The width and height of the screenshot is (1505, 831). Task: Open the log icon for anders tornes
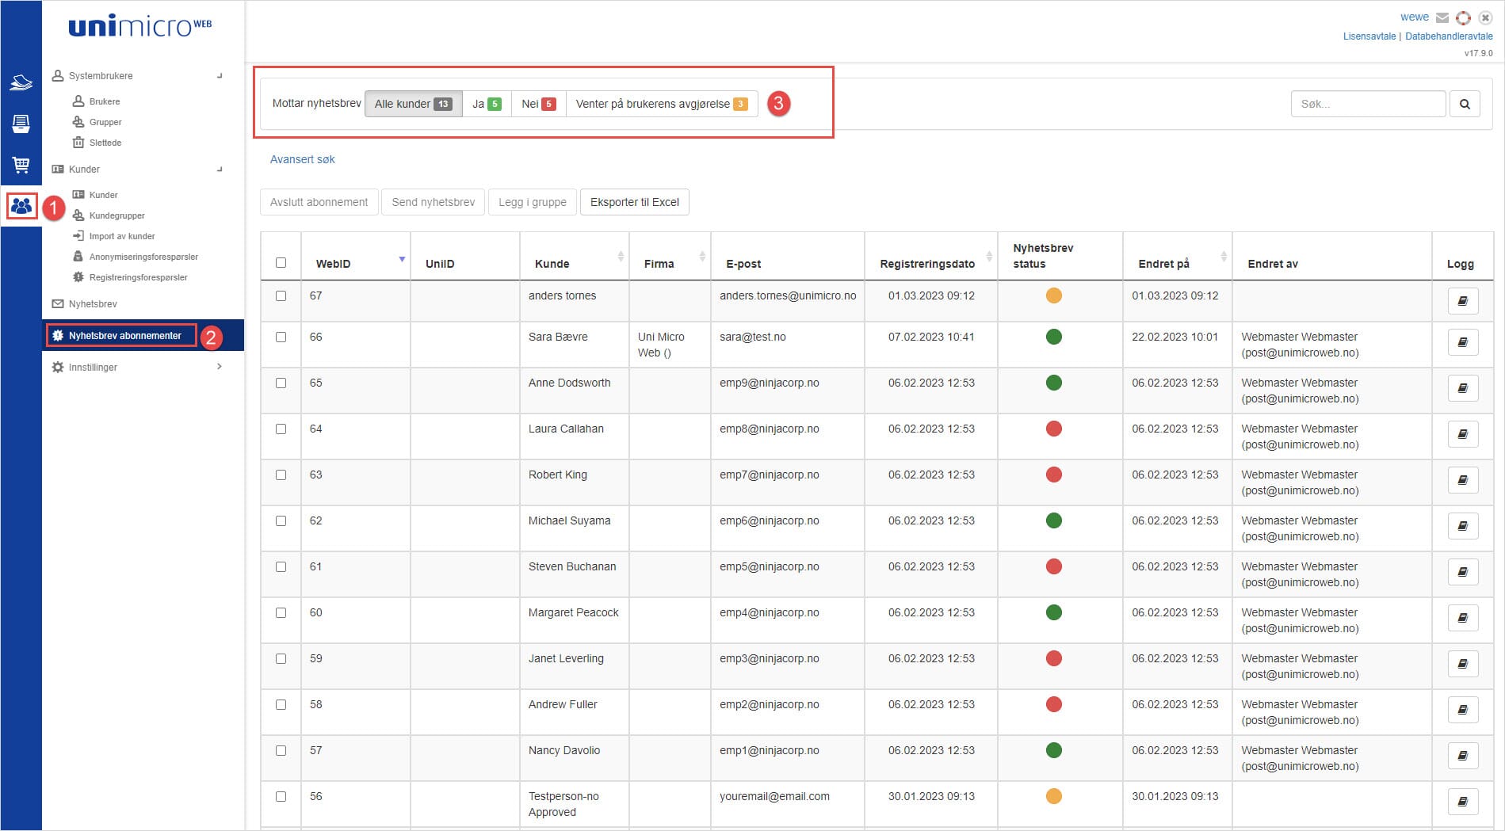1462,302
